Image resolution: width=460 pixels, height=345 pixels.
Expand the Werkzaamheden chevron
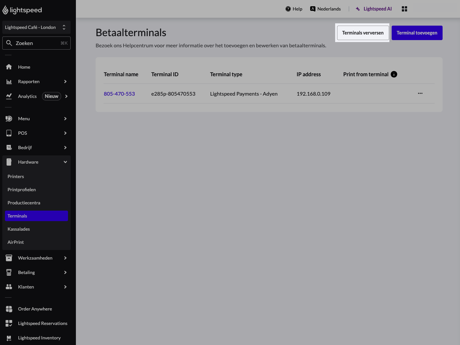[x=65, y=258]
